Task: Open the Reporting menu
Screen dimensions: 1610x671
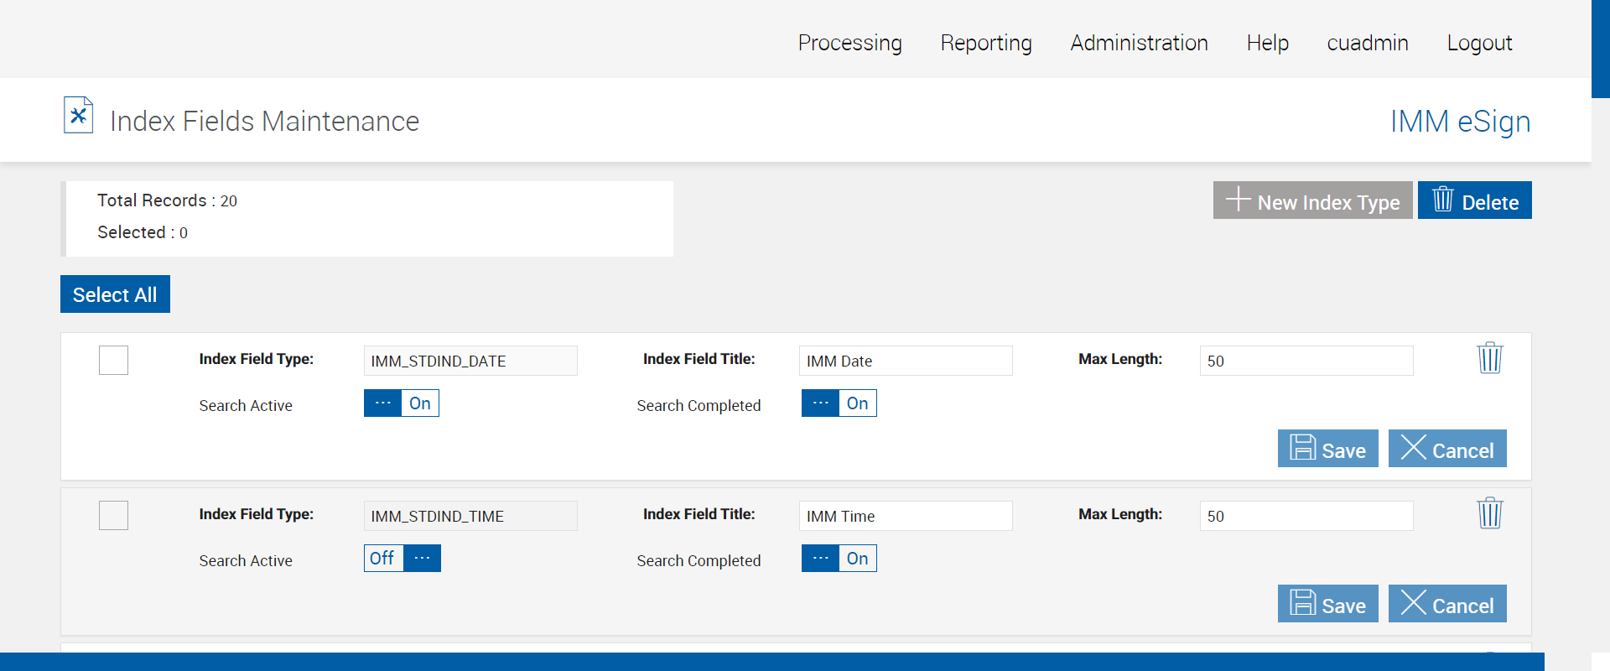Action: point(985,43)
